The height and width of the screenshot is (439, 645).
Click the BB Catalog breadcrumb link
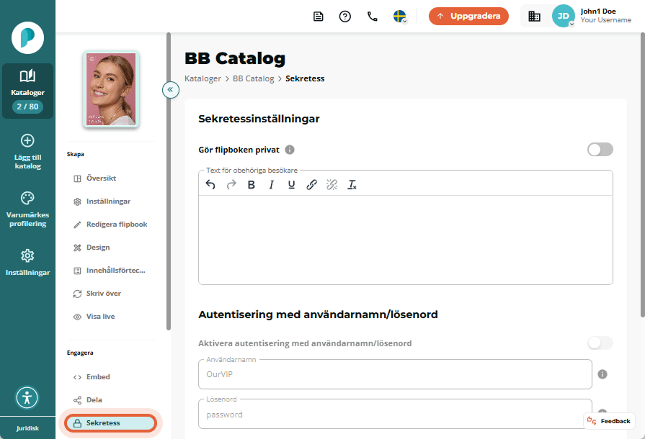click(254, 78)
